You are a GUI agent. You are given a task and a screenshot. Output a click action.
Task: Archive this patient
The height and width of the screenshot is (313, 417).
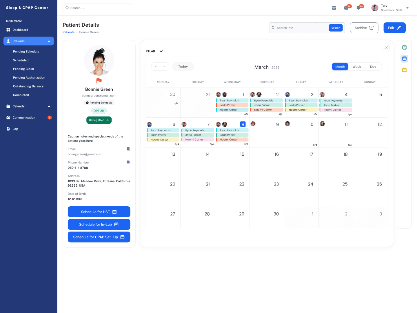[364, 28]
